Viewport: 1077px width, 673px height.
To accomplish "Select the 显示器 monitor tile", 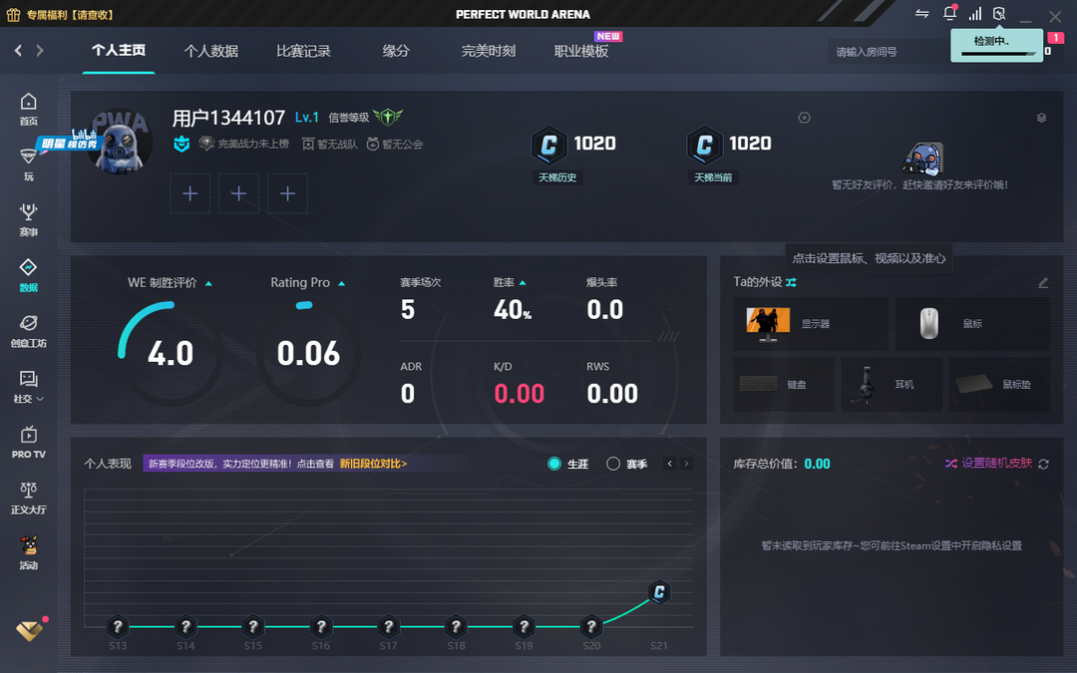I will click(811, 324).
